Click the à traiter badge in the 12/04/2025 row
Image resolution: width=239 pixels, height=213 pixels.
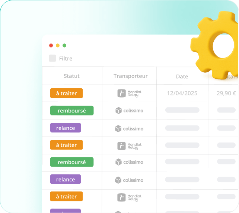(67, 93)
